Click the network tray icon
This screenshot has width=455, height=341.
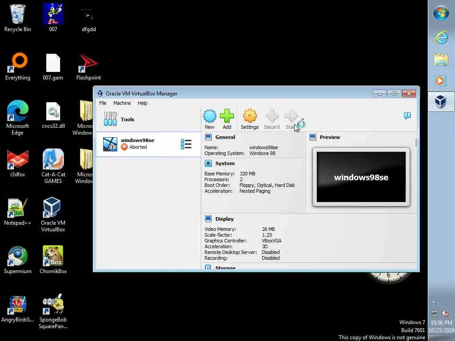pos(435,313)
